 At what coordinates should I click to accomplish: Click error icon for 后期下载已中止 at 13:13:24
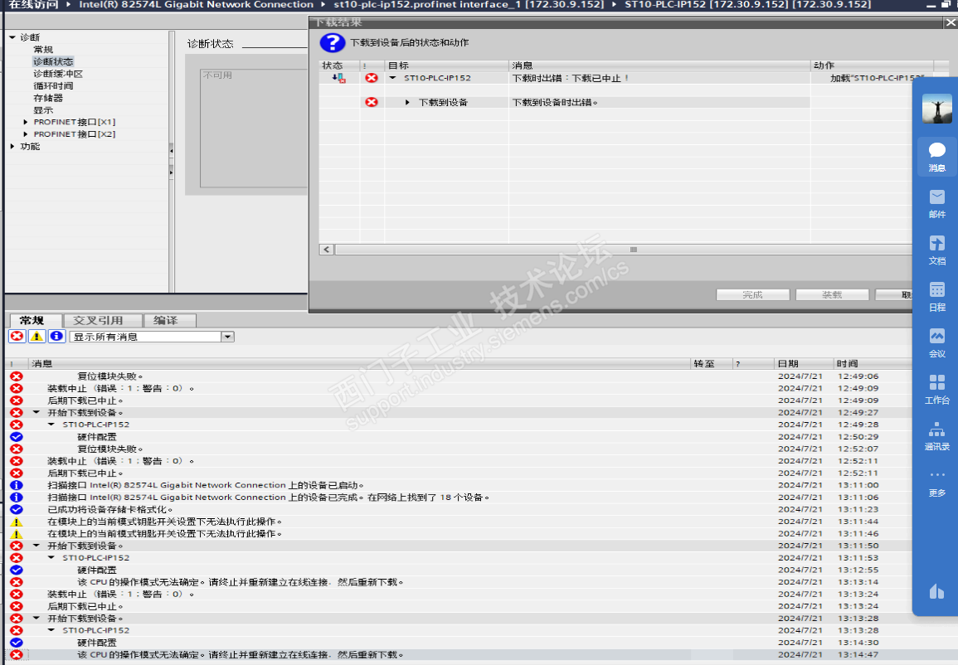tap(17, 606)
